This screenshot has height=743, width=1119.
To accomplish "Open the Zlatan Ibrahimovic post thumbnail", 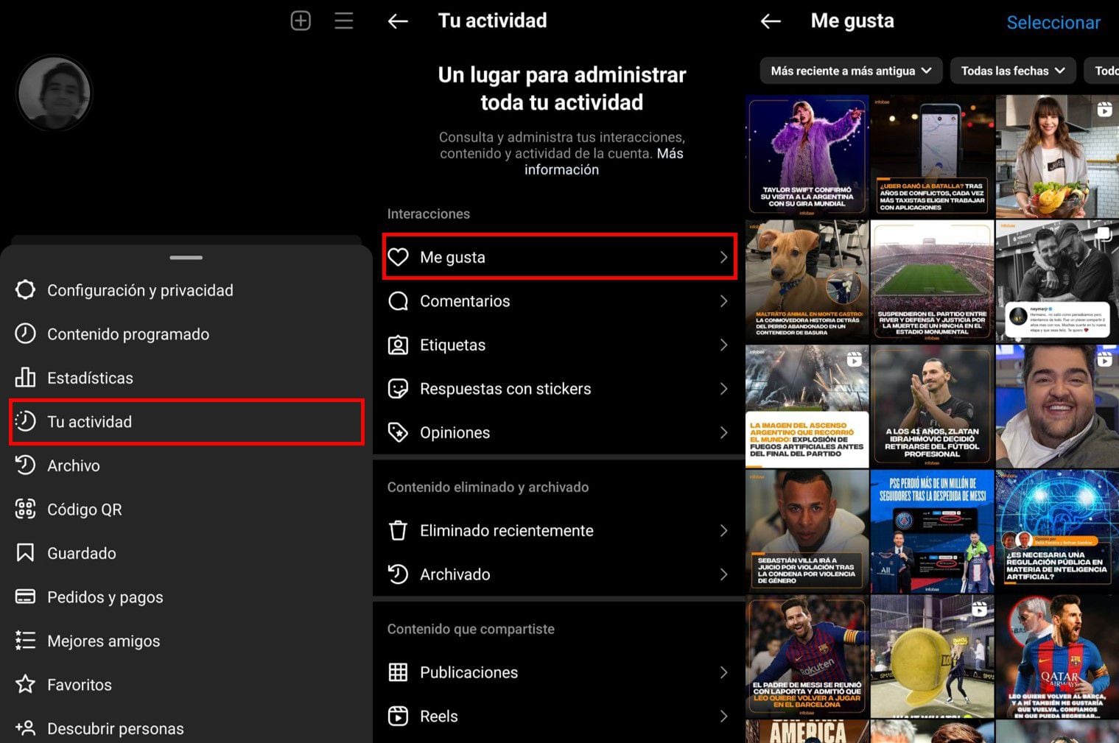I will (932, 406).
